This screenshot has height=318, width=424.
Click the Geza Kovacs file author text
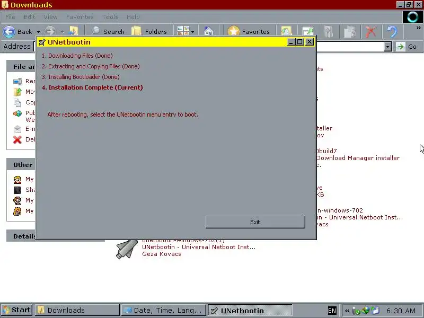(162, 254)
